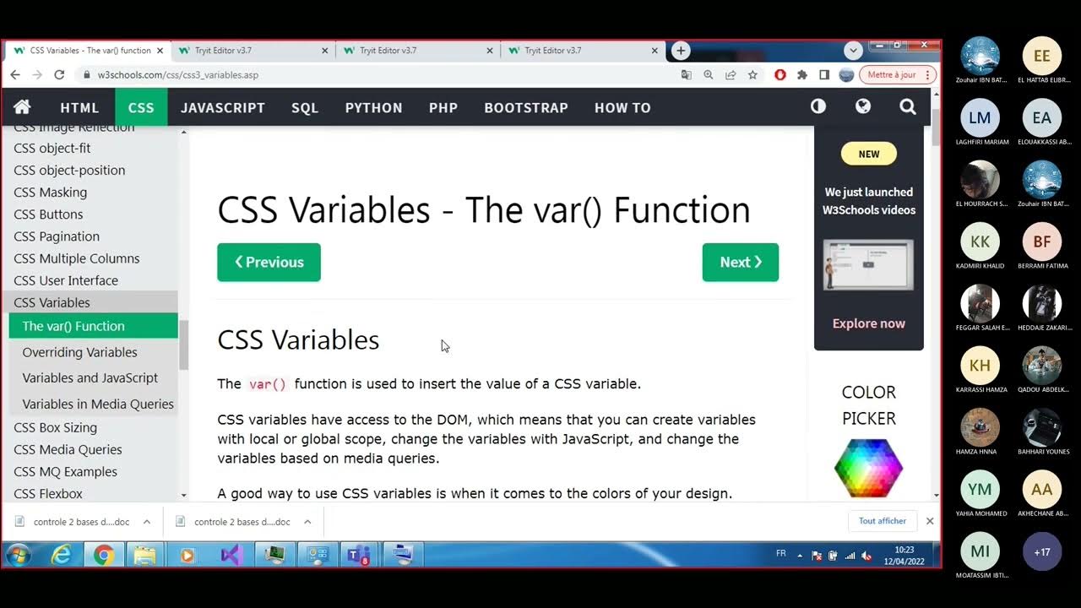Image resolution: width=1081 pixels, height=608 pixels.
Task: Open Chrome profile avatar
Action: click(x=846, y=74)
